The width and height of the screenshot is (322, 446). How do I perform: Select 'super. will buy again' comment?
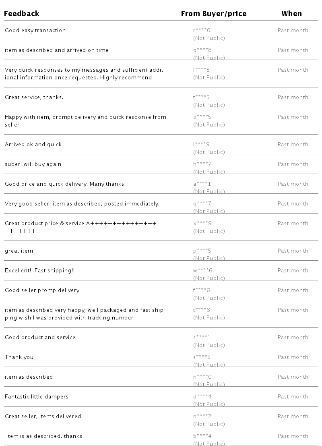pyautogui.click(x=33, y=164)
